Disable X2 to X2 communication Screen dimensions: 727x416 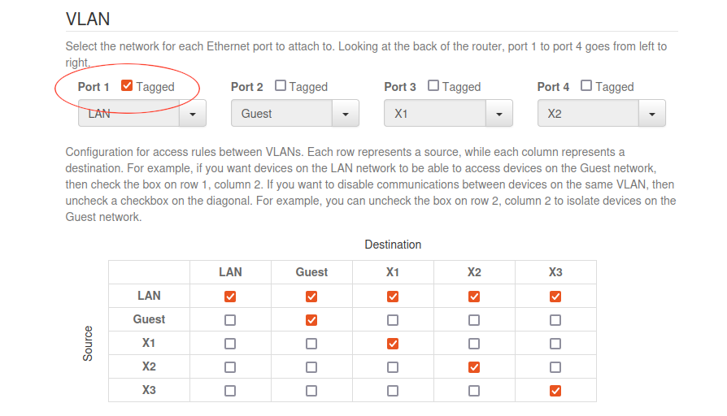click(x=474, y=367)
